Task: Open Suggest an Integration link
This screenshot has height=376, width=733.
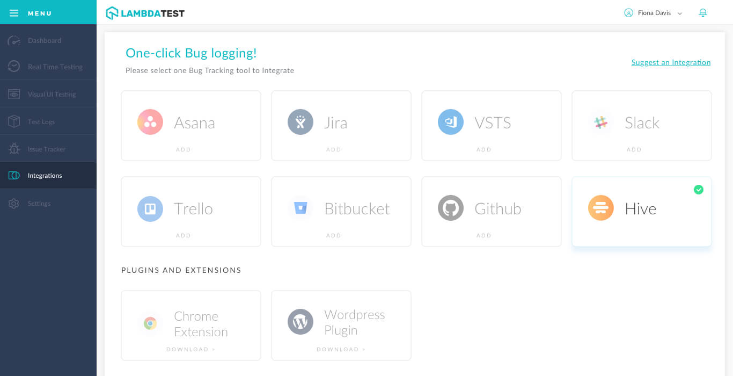Action: 671,62
